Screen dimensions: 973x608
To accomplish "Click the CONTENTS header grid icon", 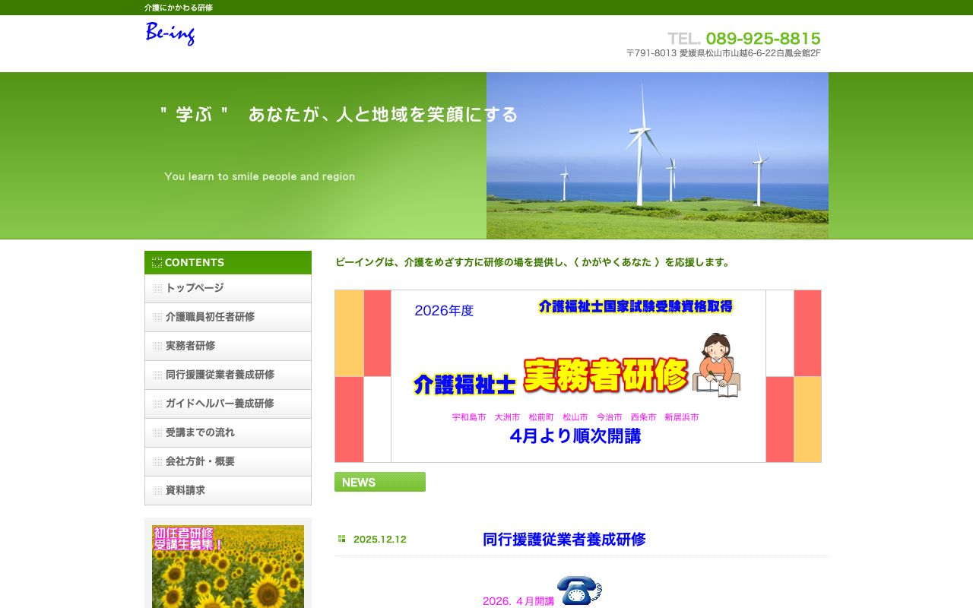I will (x=157, y=263).
